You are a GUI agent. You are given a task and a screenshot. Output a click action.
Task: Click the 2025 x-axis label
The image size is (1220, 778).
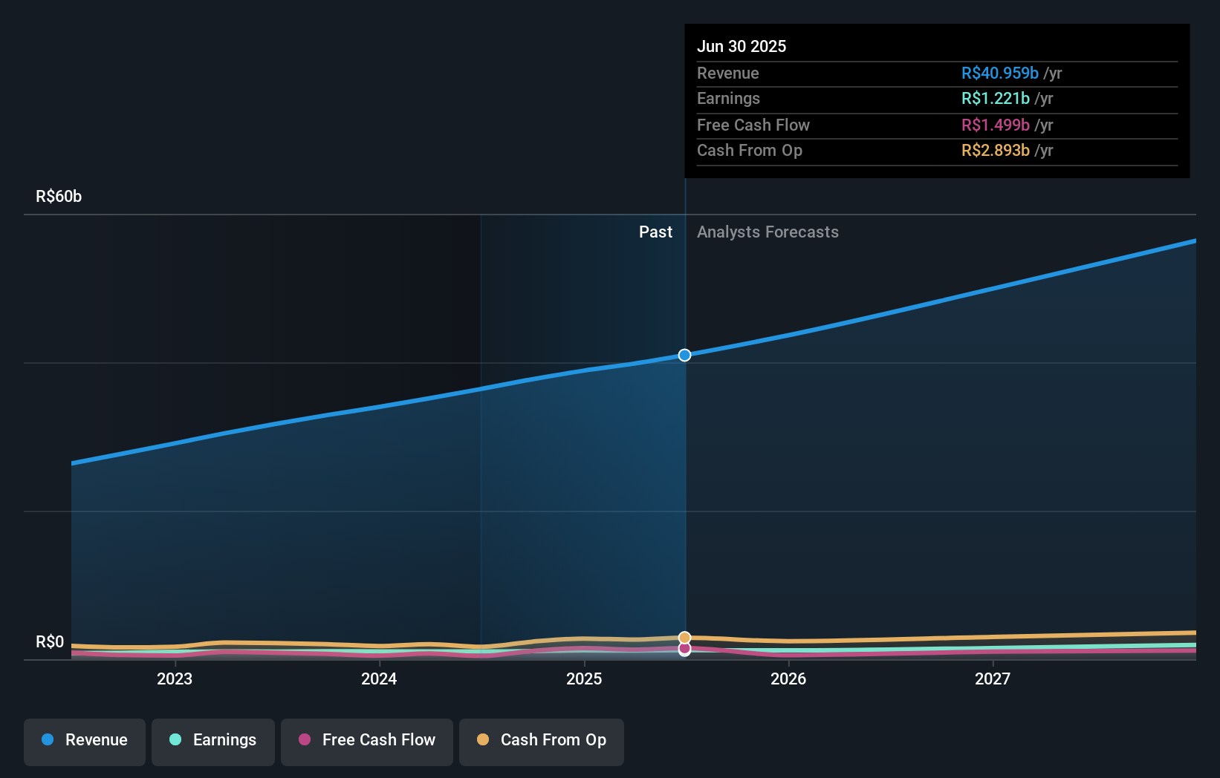tap(584, 679)
